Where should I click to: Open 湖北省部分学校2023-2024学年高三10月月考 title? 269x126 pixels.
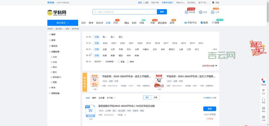coord(127,106)
